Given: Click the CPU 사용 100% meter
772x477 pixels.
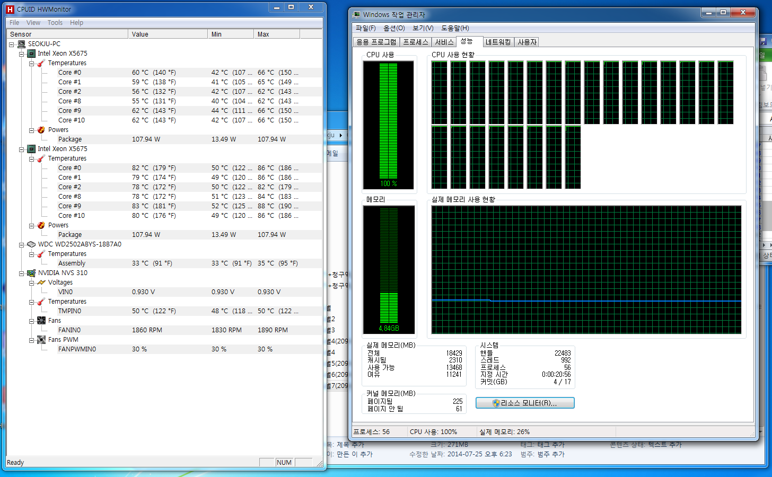Looking at the screenshot, I should tap(389, 125).
